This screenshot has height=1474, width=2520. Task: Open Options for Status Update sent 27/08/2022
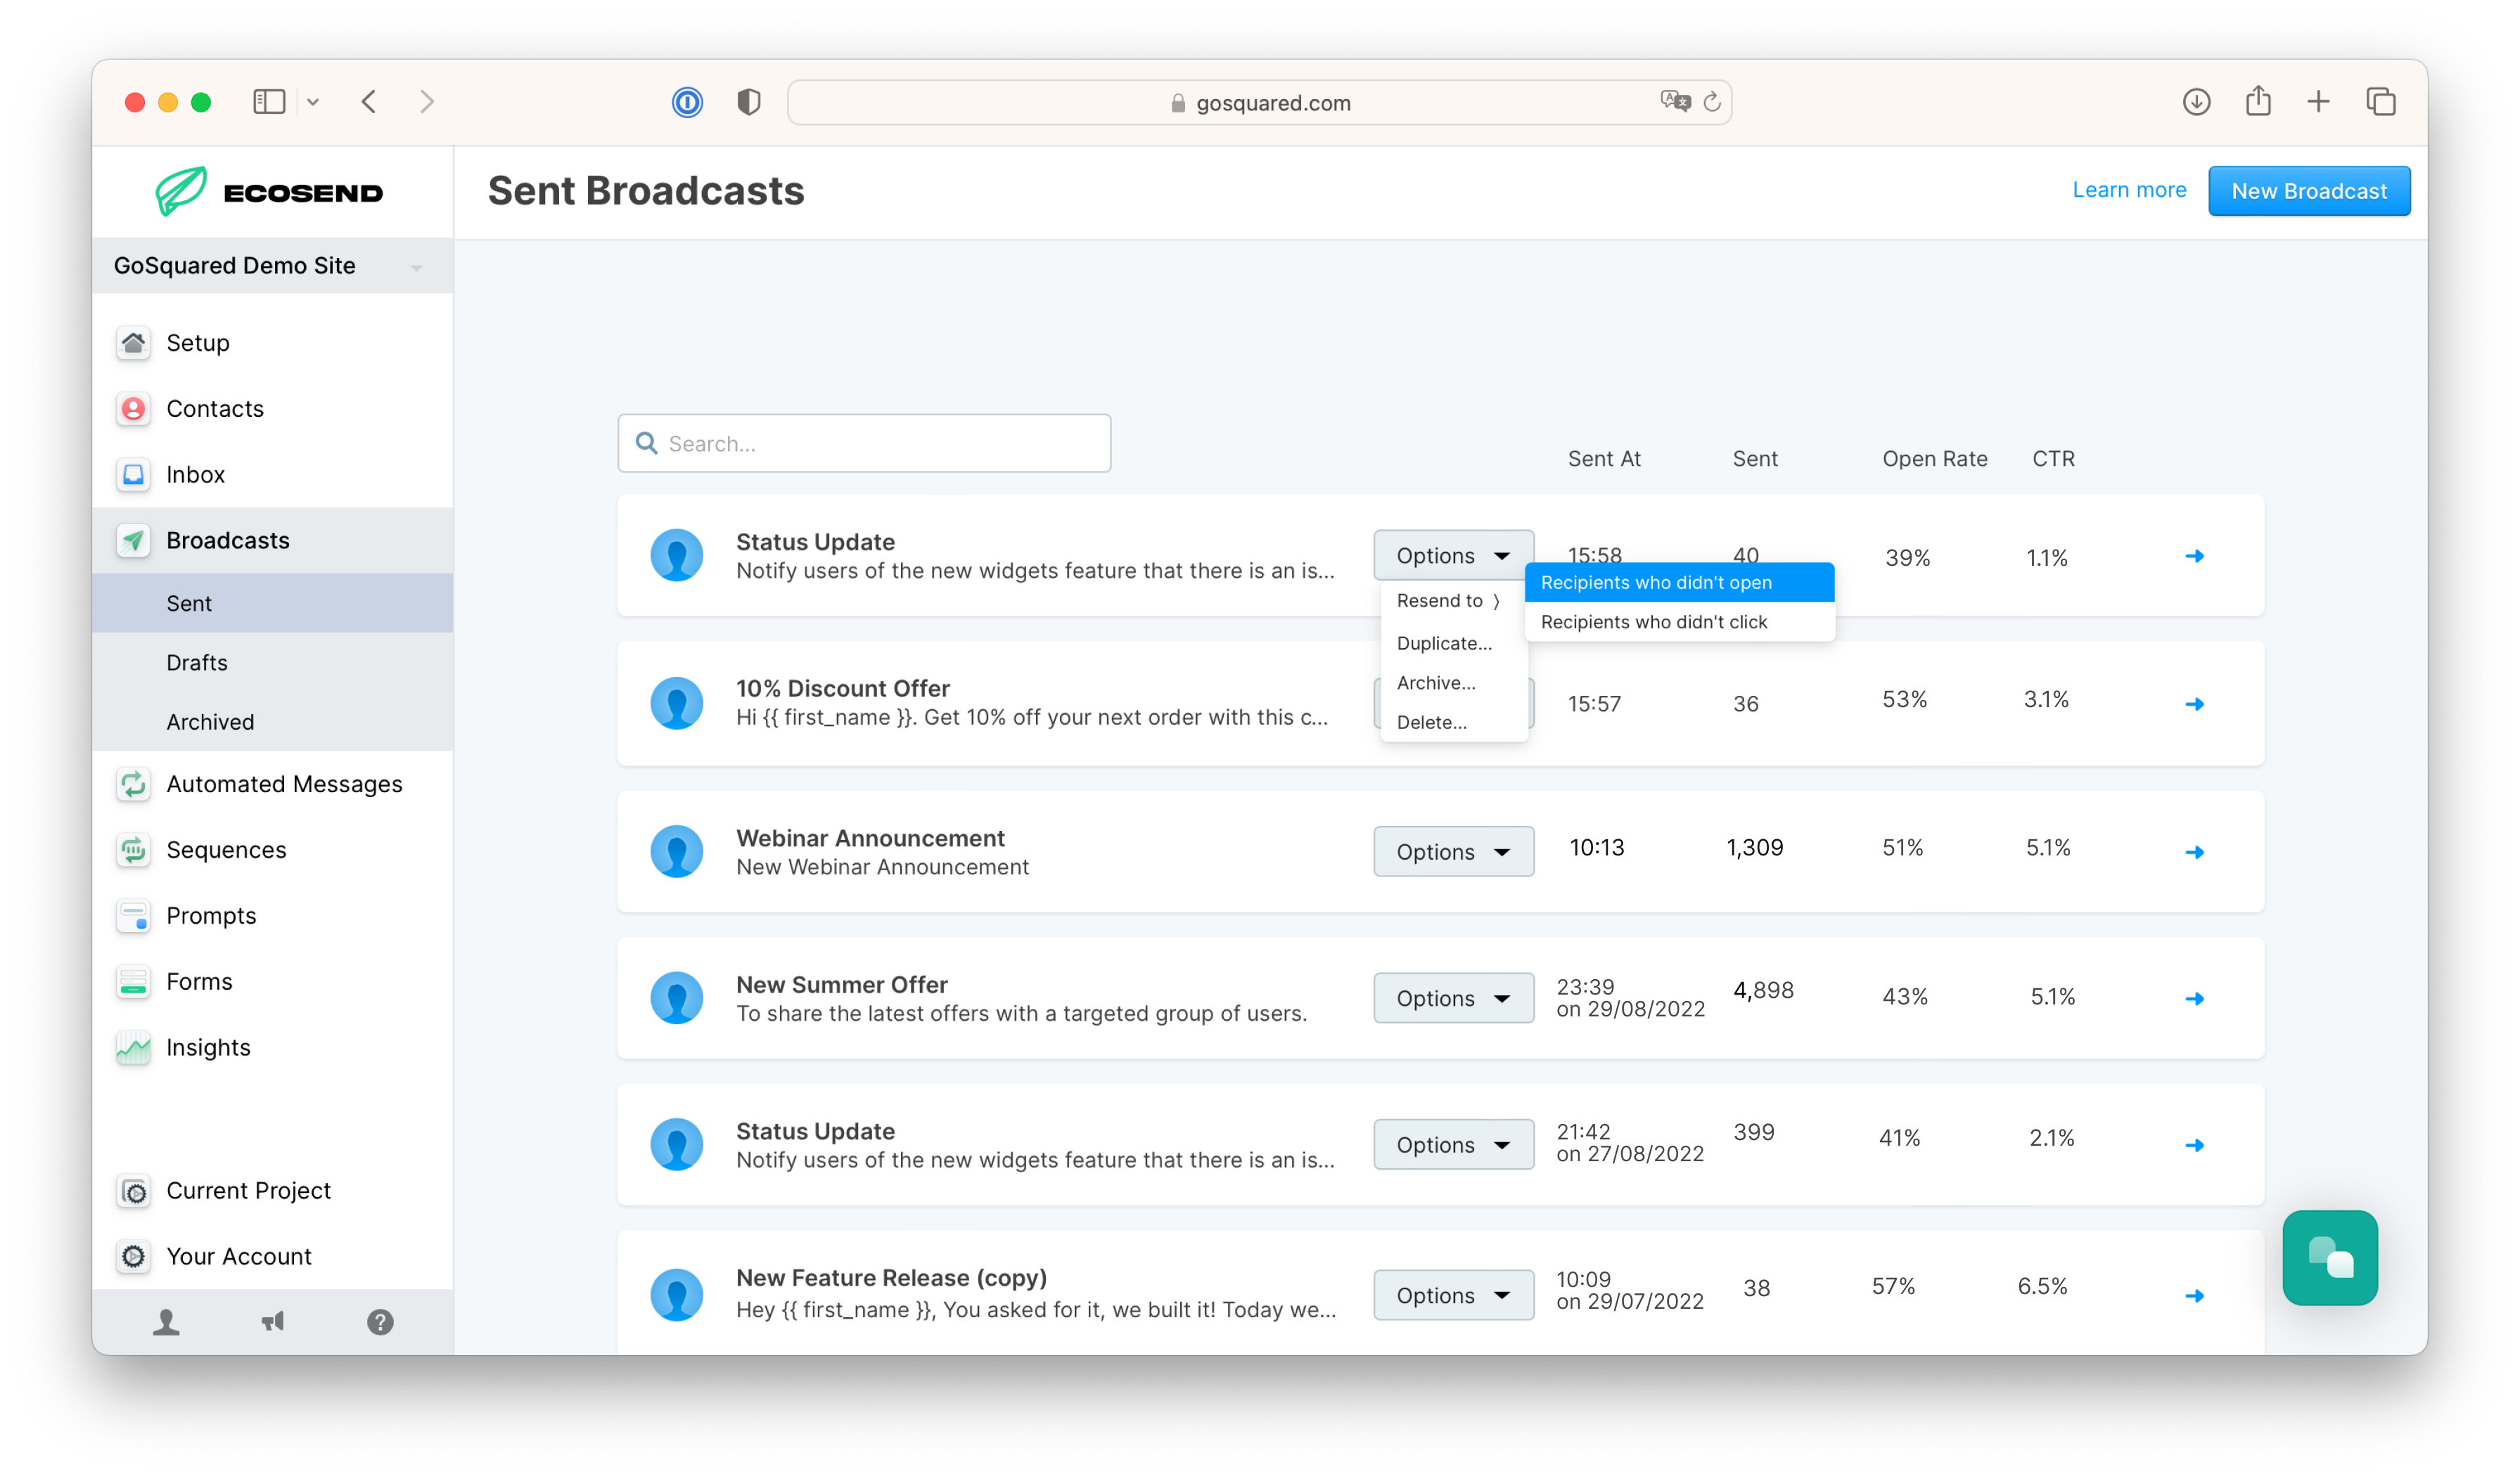click(1453, 1145)
